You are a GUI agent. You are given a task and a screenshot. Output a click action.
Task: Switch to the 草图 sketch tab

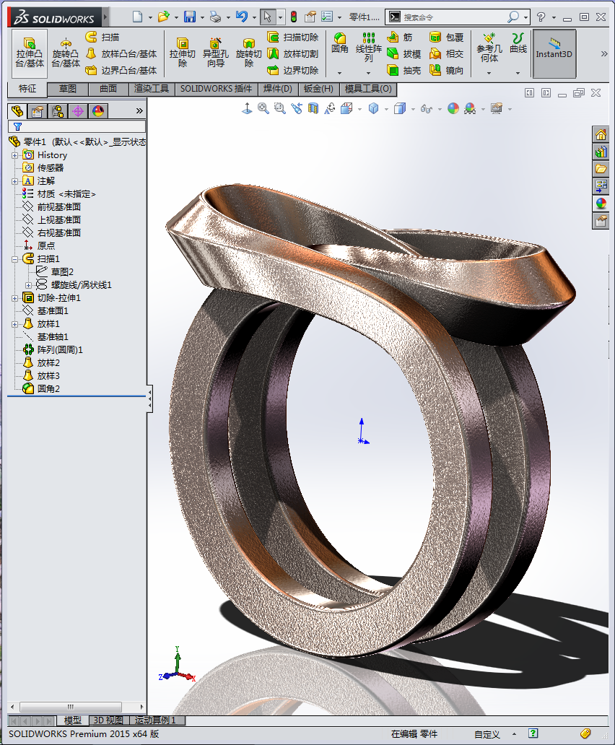68,89
